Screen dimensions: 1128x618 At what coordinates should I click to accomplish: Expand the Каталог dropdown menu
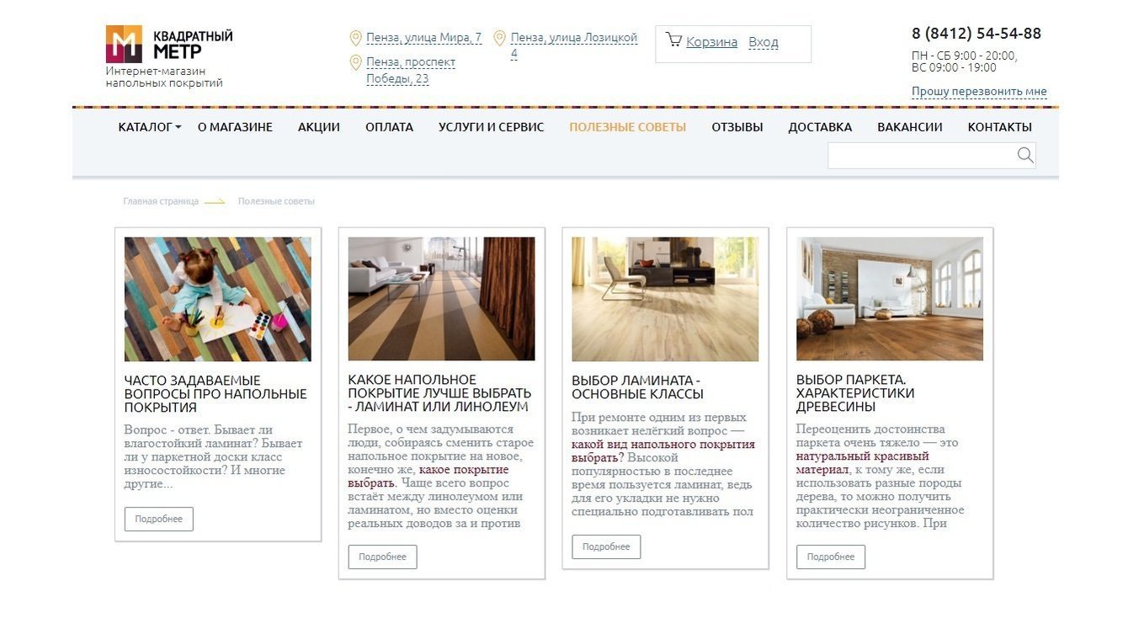pos(150,127)
